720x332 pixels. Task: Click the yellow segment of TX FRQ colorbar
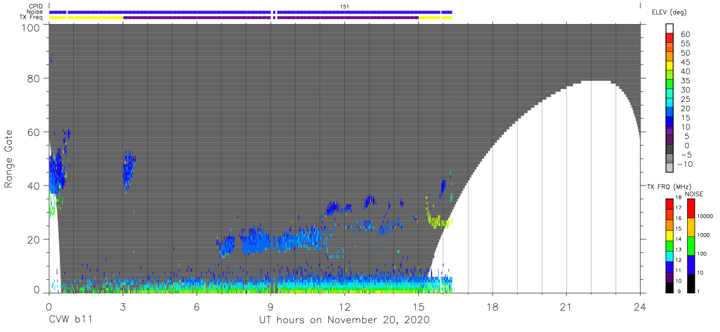click(670, 235)
